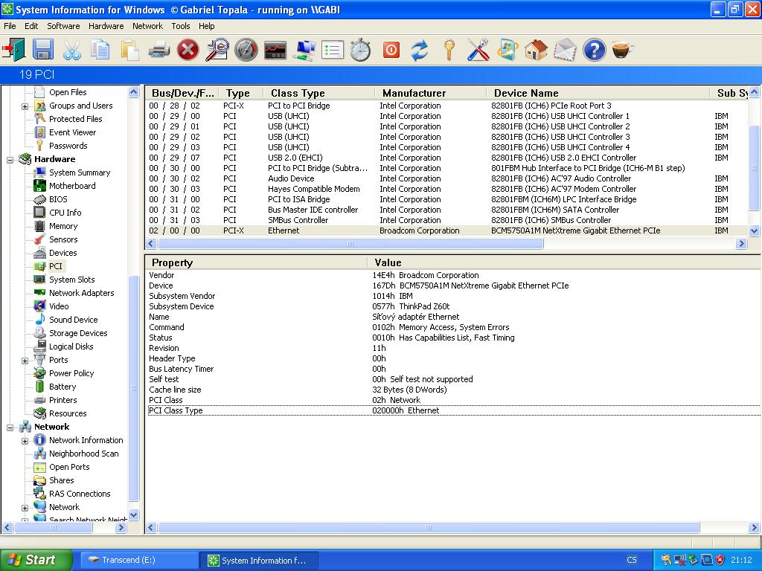The height and width of the screenshot is (571, 762).
Task: Expand the Network Information node
Action: (x=25, y=440)
